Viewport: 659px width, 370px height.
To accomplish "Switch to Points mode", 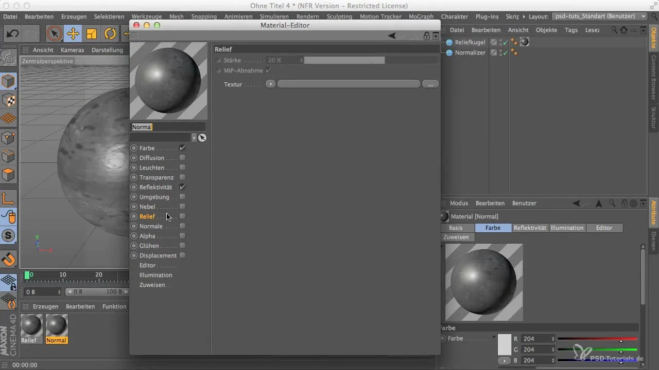I will pyautogui.click(x=9, y=137).
